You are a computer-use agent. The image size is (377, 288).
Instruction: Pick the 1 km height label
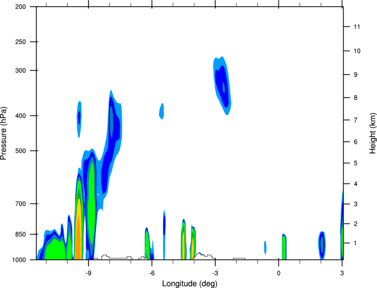pos(355,243)
